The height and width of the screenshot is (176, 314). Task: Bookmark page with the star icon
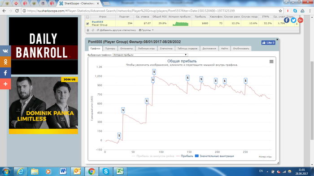point(280,11)
